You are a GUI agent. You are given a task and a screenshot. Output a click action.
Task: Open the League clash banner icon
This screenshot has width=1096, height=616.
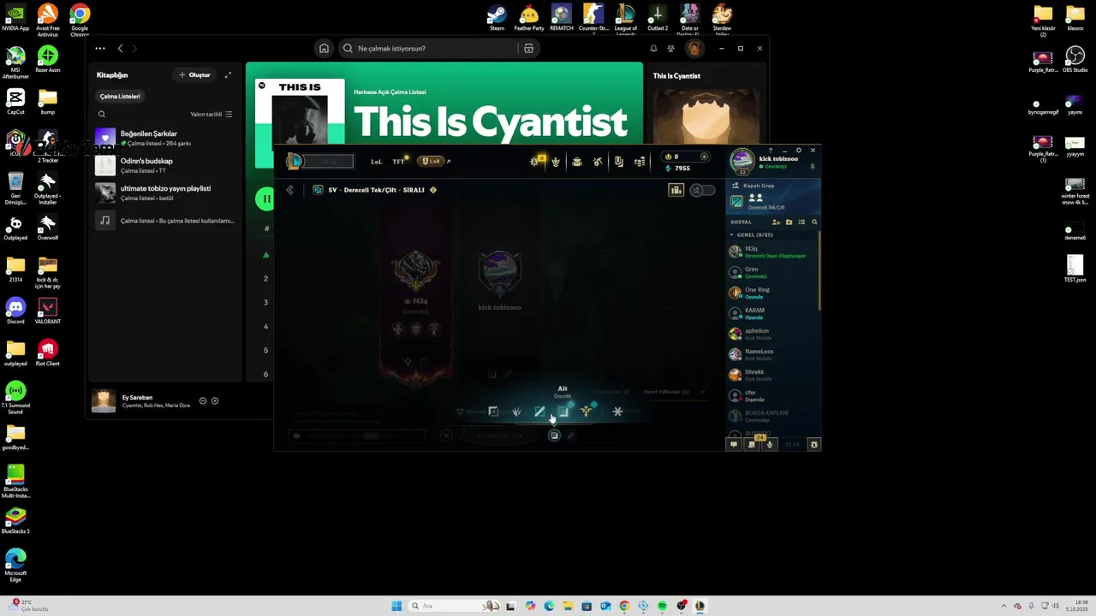(618, 162)
